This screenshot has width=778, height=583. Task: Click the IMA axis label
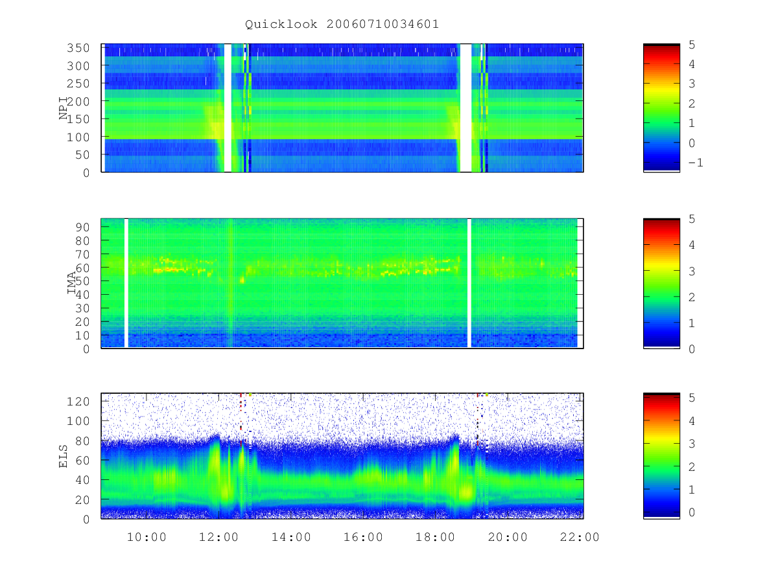(x=72, y=284)
